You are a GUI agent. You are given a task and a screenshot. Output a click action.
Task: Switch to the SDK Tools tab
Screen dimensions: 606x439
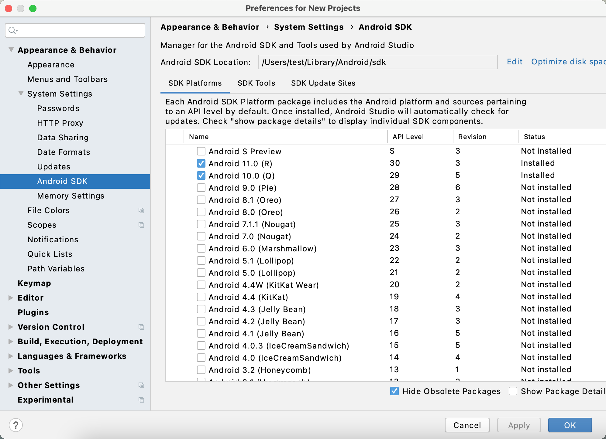coord(256,83)
